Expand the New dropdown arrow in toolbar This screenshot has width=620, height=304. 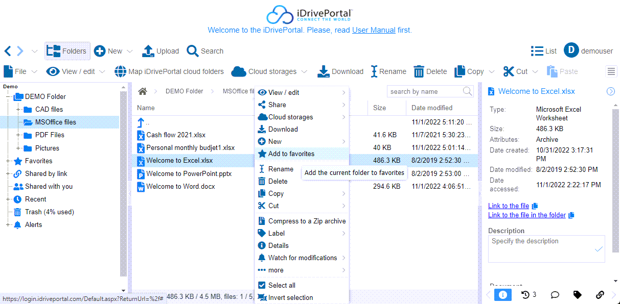point(130,51)
